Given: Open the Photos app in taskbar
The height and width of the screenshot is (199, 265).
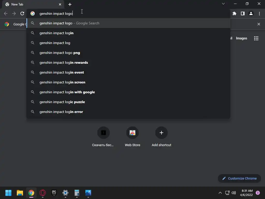Looking at the screenshot, I should click(88, 193).
